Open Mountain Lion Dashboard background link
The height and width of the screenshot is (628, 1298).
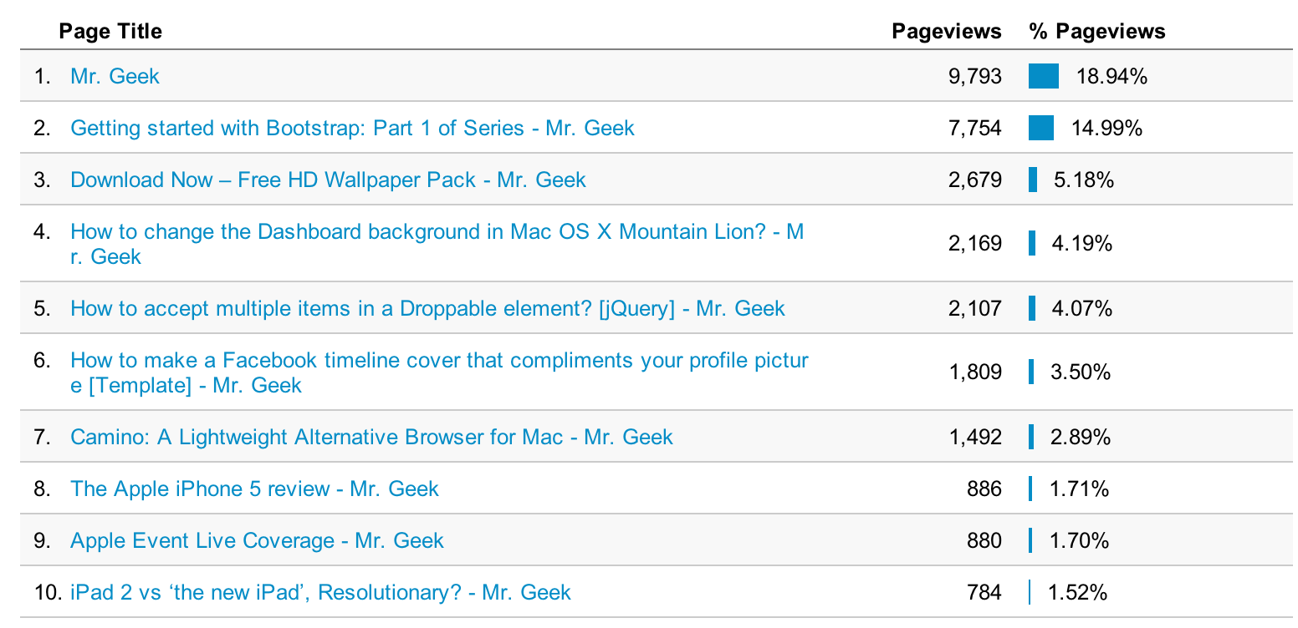pyautogui.click(x=437, y=244)
